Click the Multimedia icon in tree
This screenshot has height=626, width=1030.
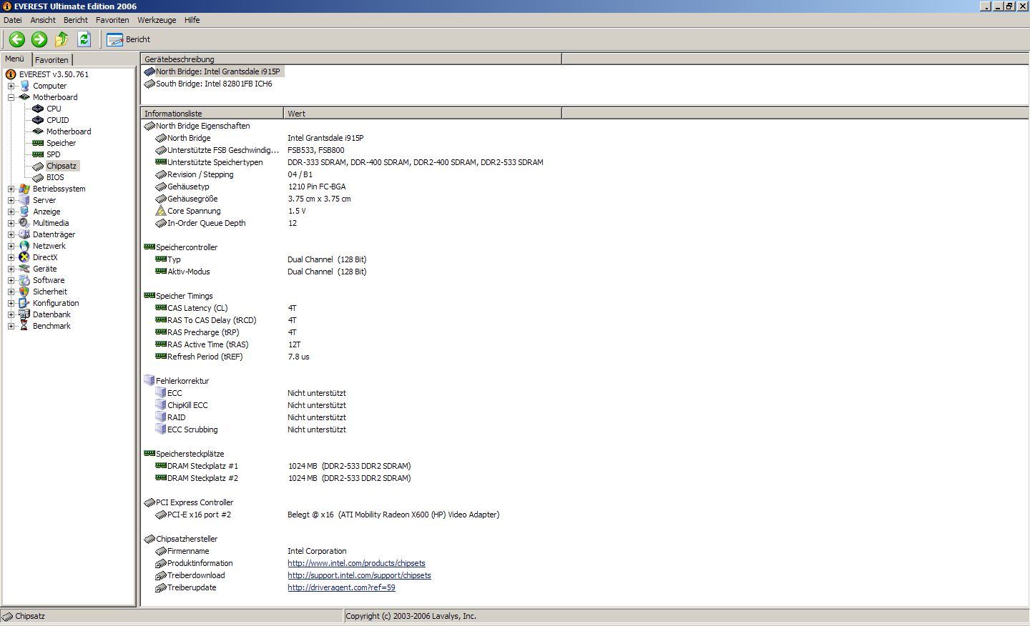(x=24, y=223)
